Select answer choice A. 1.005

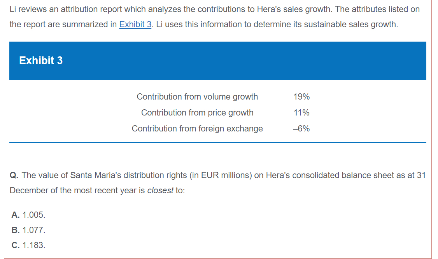pos(28,215)
